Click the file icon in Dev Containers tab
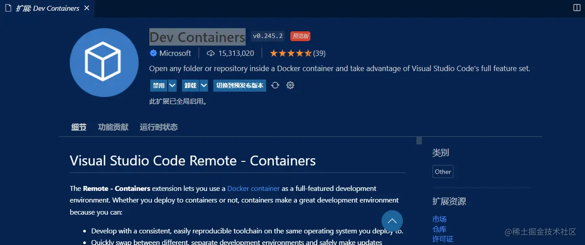Screen dimensions: 585x245 tap(8, 8)
